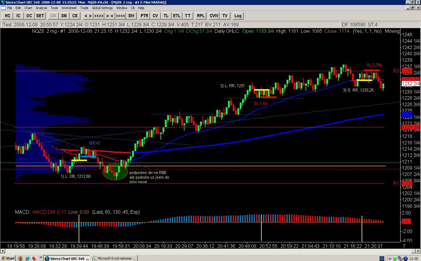Click the globe icon in the system tray
The image size is (421, 261).
(x=406, y=258)
